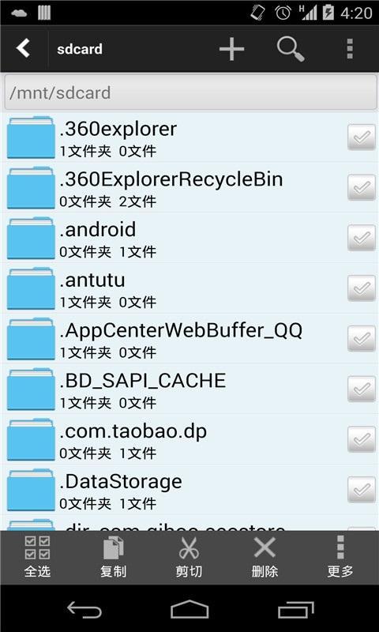Delete selection using 删除 icon
Viewport: 379px width, 632px height.
[x=265, y=557]
